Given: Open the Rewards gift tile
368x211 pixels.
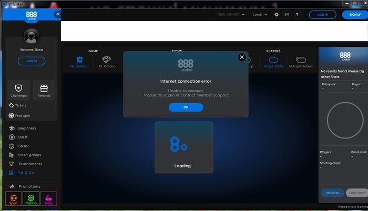Looking at the screenshot, I should 44,91.
